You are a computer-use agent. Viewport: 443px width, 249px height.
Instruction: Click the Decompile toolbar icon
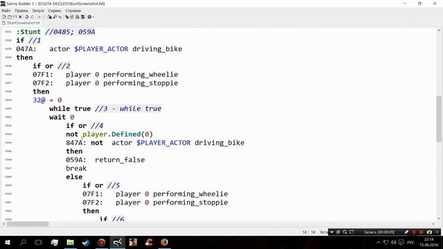77,17
